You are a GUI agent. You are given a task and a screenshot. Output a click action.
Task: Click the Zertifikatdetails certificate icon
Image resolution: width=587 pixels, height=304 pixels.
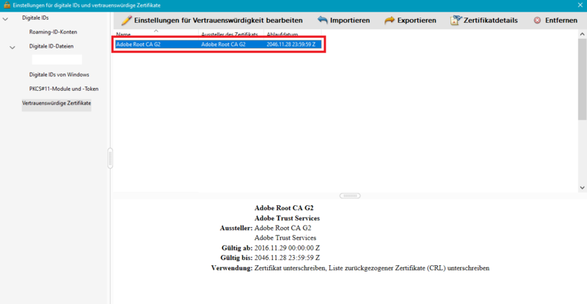456,21
